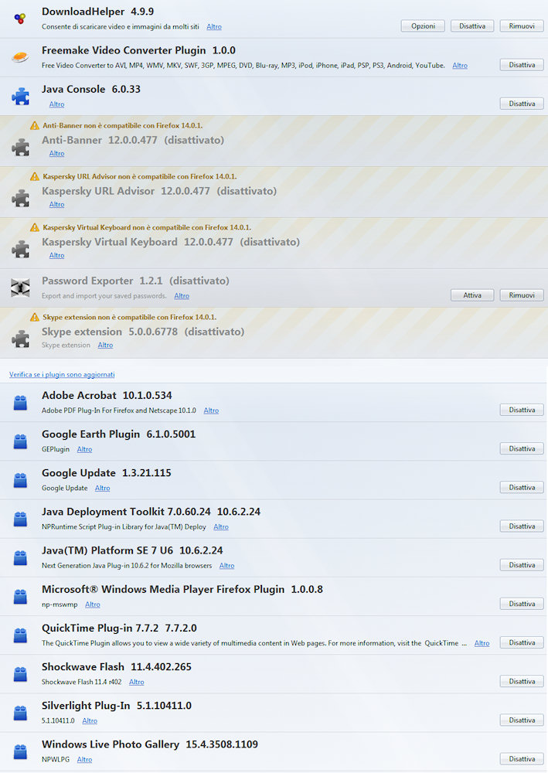This screenshot has width=548, height=773.
Task: Open the Altro link under Kaspersky URL Advisor
Action: [56, 204]
